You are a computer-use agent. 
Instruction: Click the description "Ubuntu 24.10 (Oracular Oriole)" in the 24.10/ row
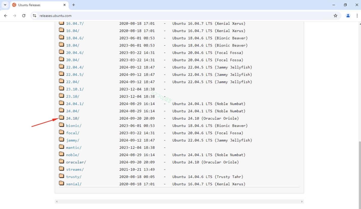[205, 118]
